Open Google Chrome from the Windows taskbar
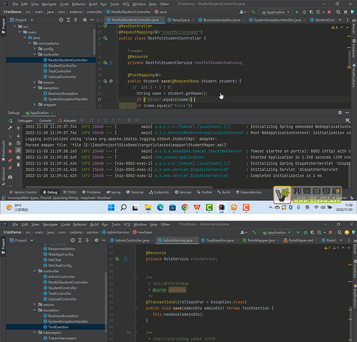The image size is (357, 342). point(185,207)
